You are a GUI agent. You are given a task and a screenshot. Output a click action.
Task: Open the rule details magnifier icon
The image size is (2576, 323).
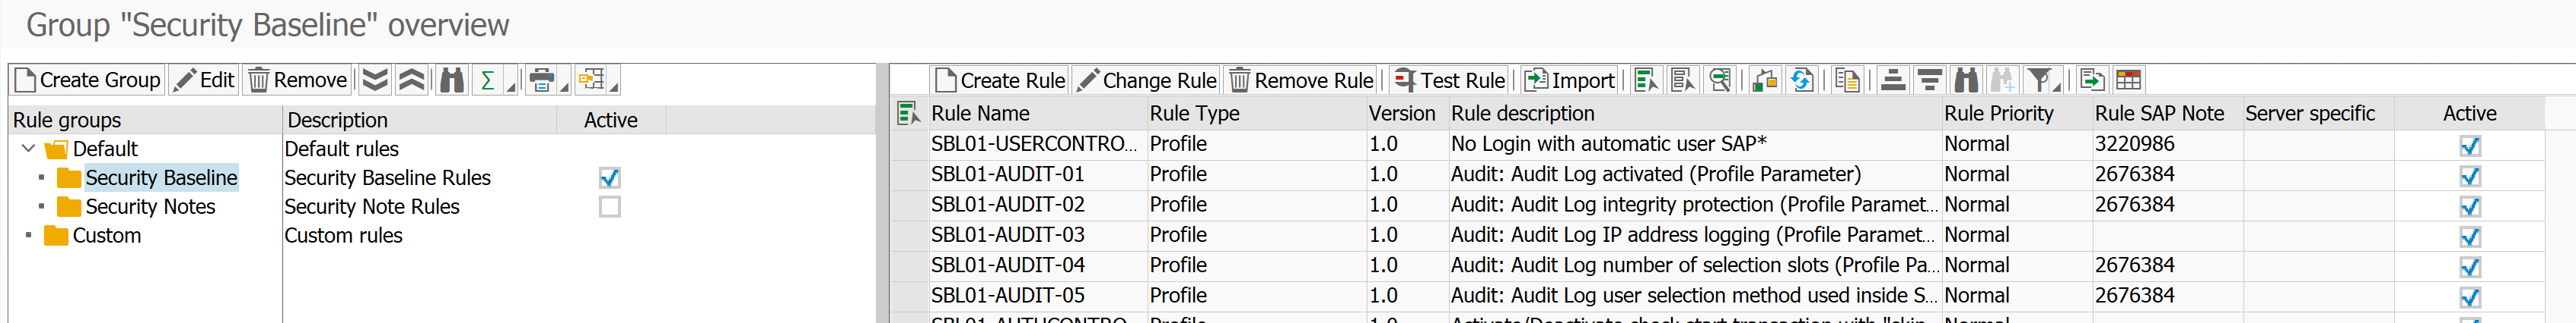(1720, 80)
